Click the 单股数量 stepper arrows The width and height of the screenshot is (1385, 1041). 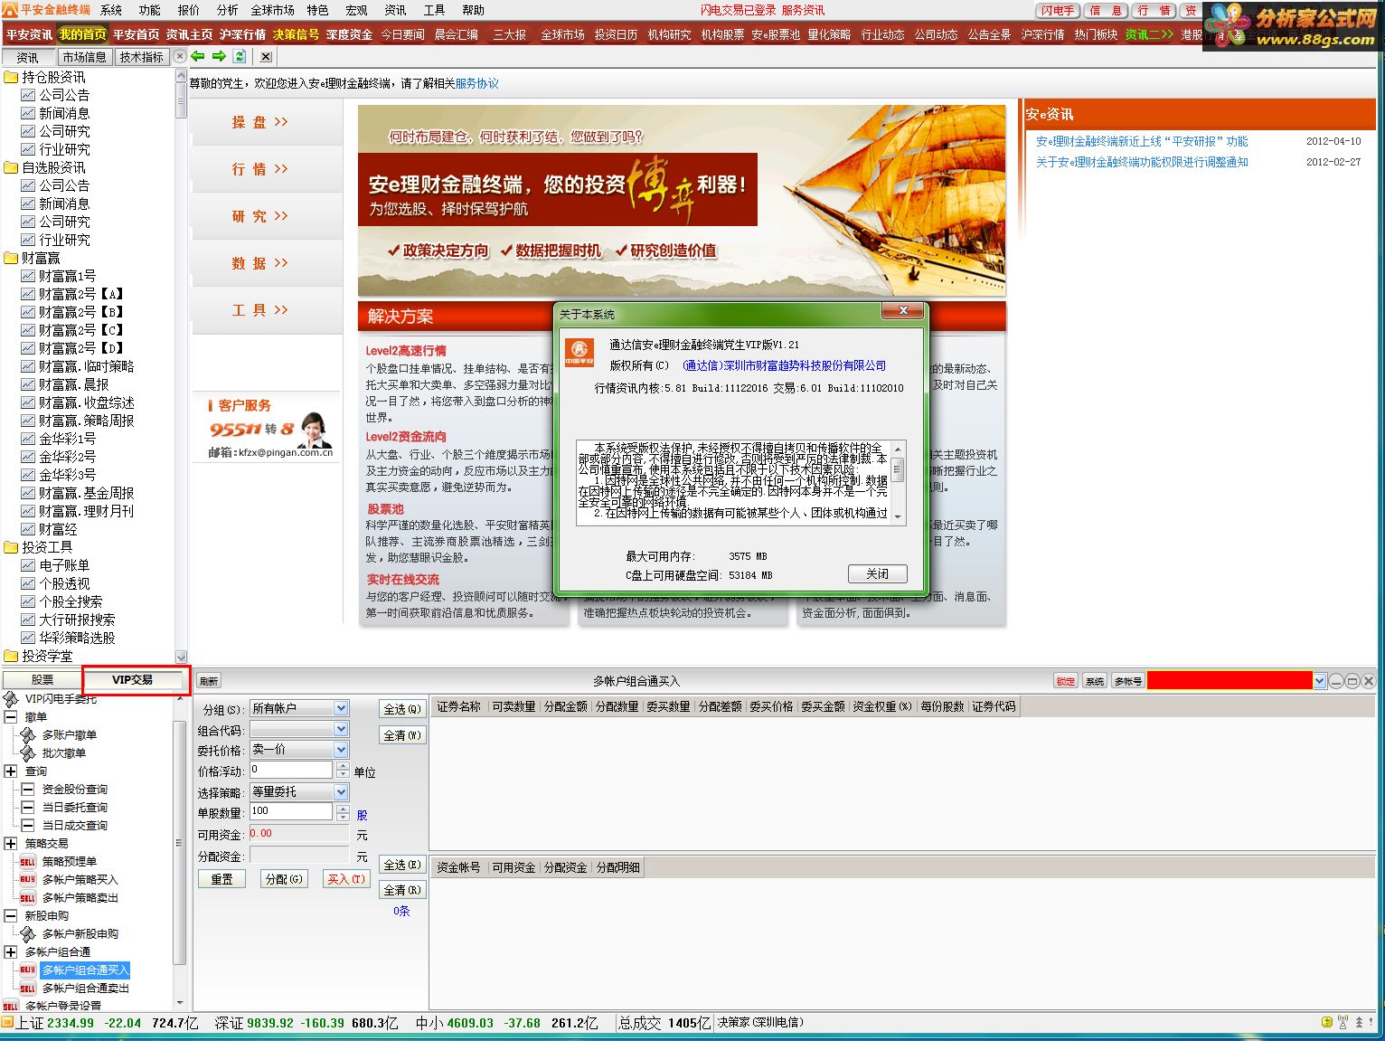pos(343,811)
